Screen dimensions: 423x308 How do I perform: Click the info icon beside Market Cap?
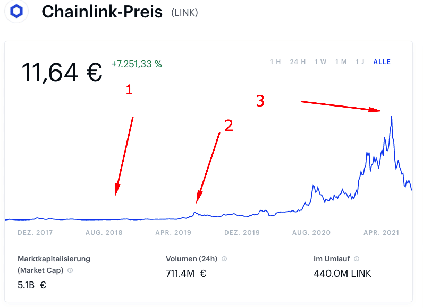(x=70, y=270)
